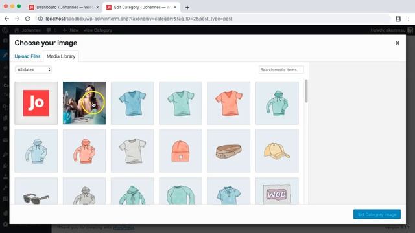Select the brown belt image
415x233 pixels.
(229, 151)
